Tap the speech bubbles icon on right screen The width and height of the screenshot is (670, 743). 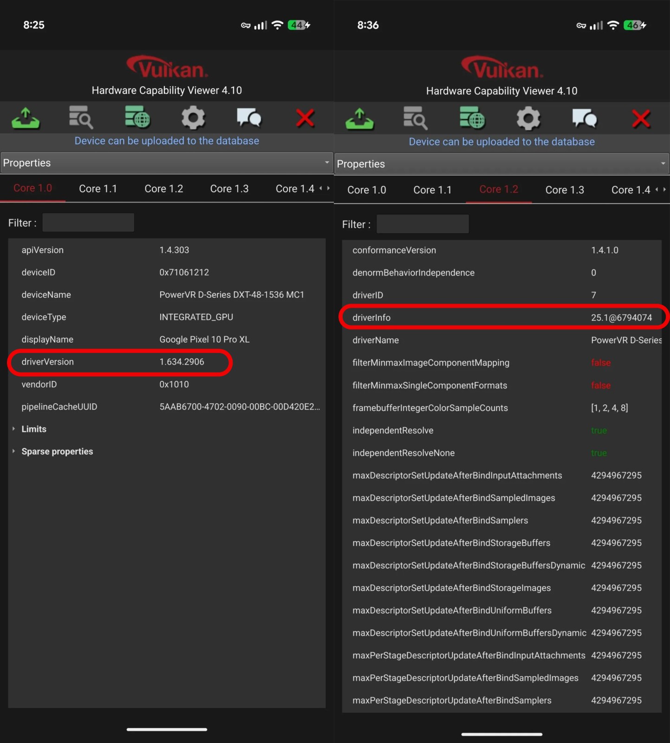click(x=584, y=119)
